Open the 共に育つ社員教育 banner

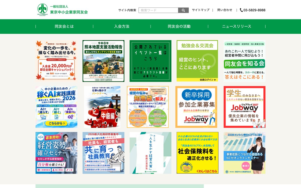[103, 153]
